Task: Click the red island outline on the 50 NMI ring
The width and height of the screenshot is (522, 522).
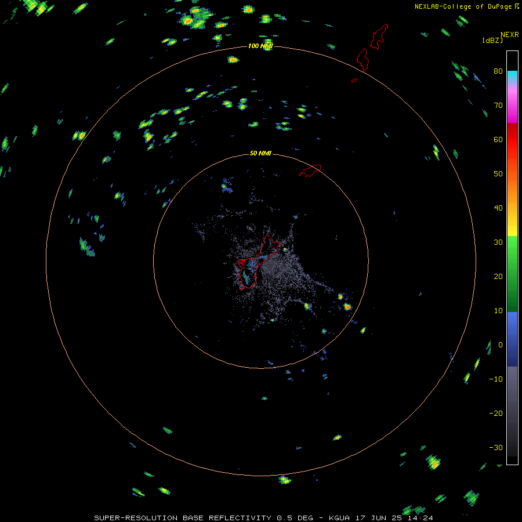Action: click(310, 171)
